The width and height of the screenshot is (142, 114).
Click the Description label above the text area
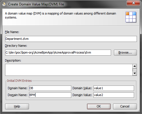(x=13, y=60)
